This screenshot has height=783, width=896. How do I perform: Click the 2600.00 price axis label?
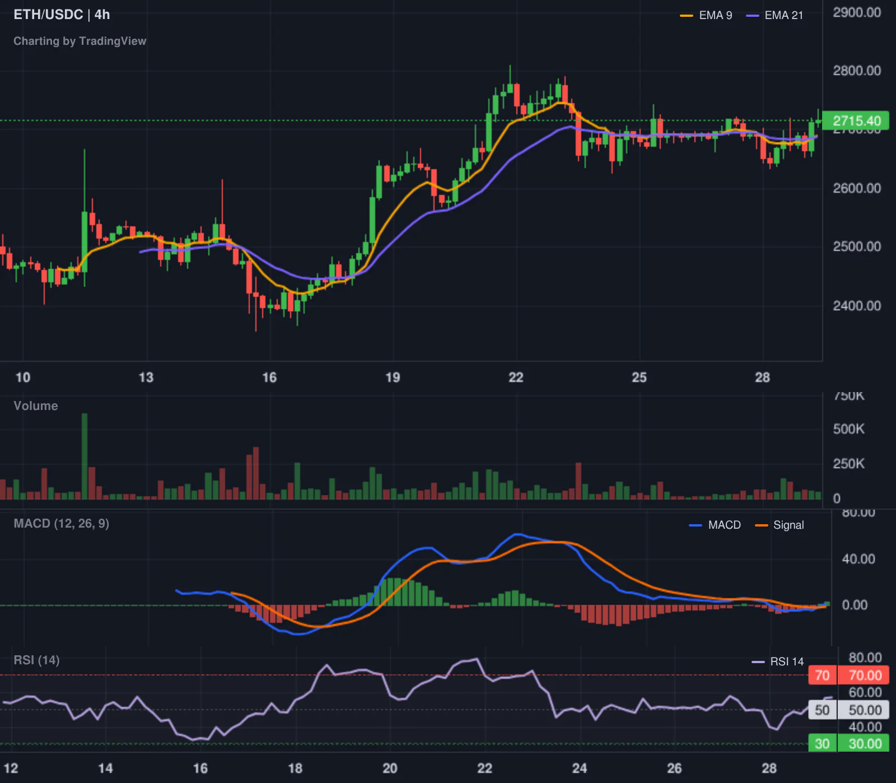[857, 188]
